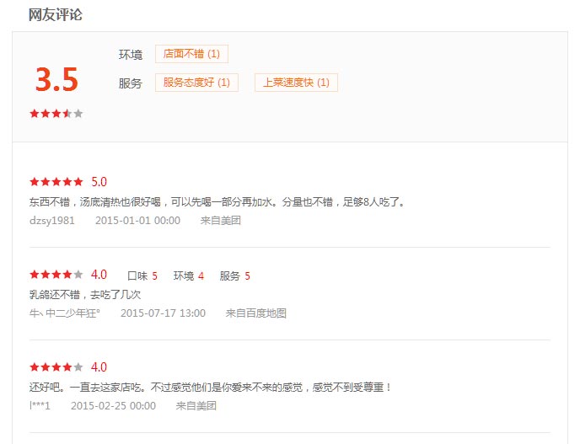Click username dzsy1981
The image size is (580, 444).
click(52, 221)
